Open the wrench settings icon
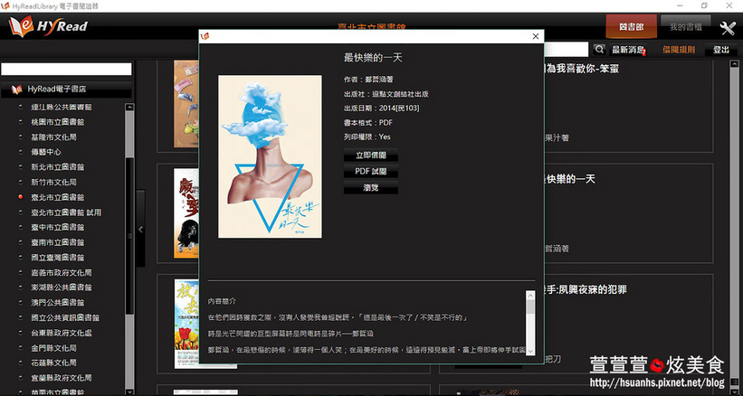This screenshot has width=743, height=396. (727, 27)
